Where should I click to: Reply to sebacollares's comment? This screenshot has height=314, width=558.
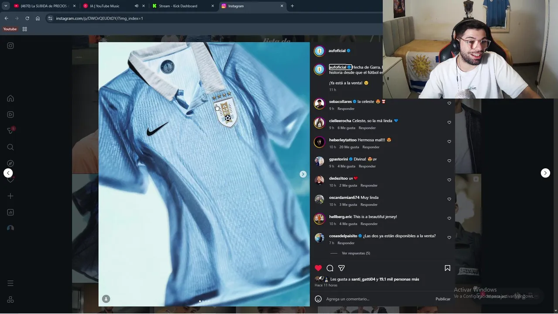346,109
